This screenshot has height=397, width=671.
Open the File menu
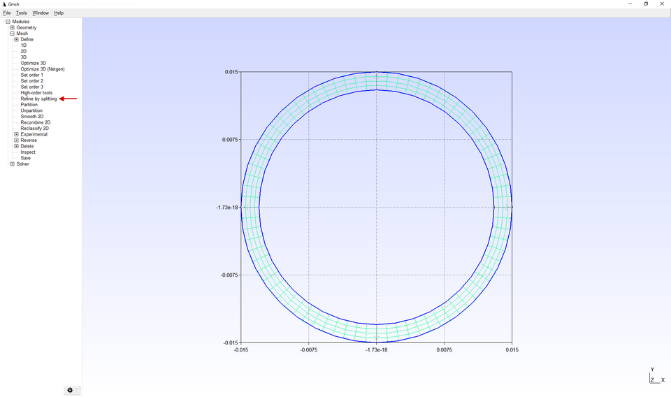coord(7,13)
